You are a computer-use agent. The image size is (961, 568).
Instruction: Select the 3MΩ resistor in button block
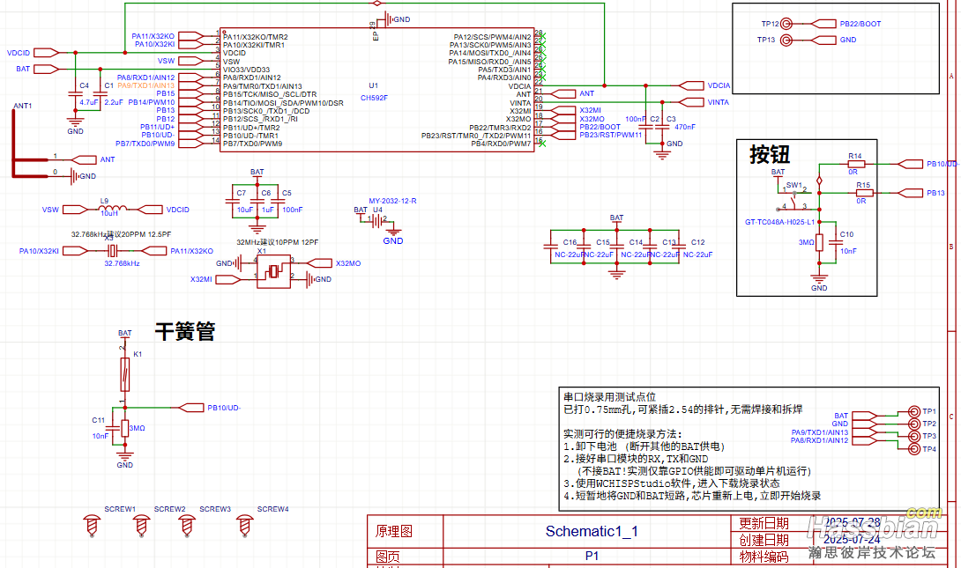(819, 242)
